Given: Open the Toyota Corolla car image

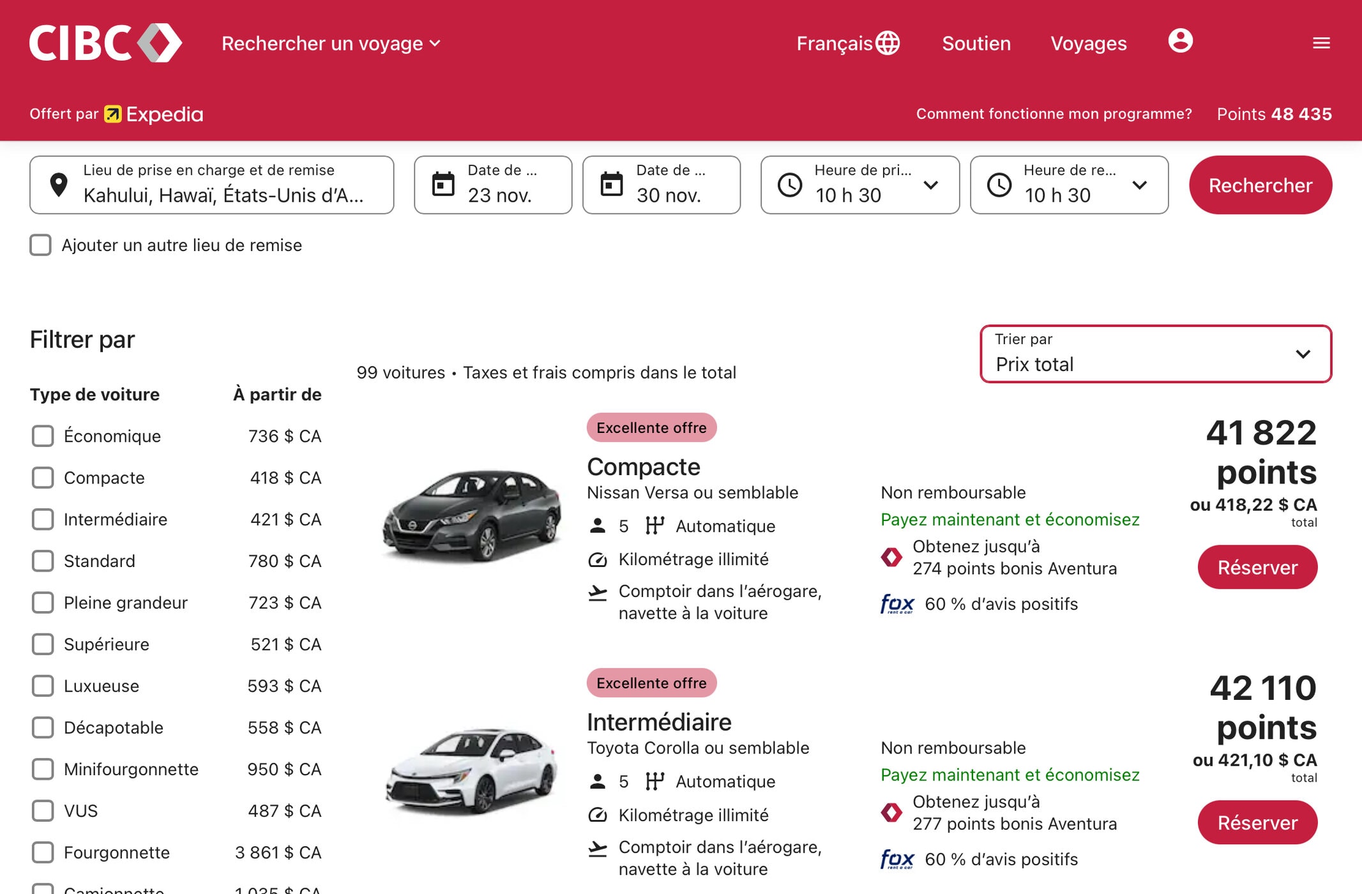Looking at the screenshot, I should pyautogui.click(x=472, y=771).
